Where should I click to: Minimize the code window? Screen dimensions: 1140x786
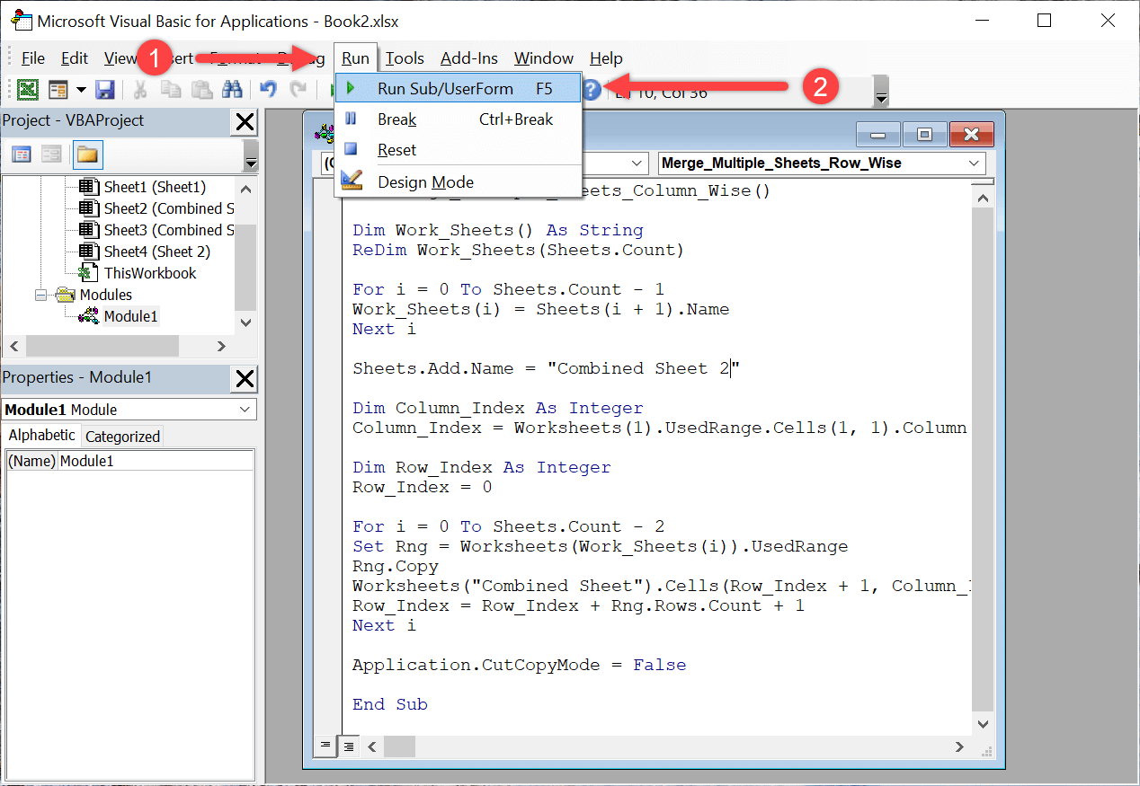pyautogui.click(x=878, y=136)
